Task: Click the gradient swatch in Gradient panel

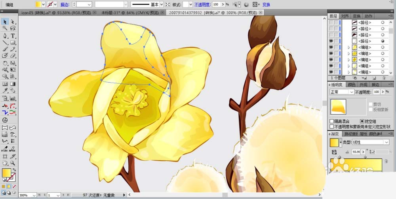Action: click(x=334, y=142)
